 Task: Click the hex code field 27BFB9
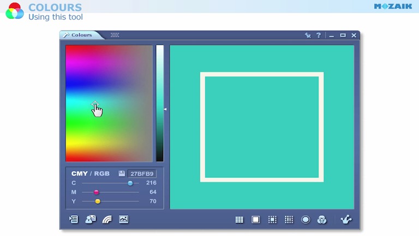(142, 174)
